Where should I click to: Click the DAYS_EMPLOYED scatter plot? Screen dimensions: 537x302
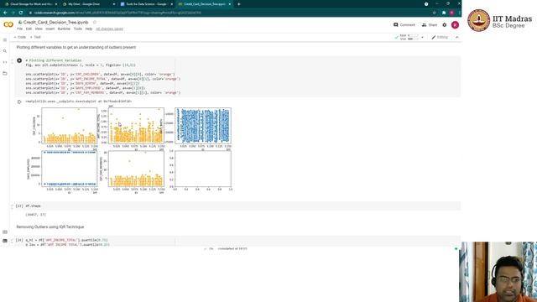coord(69,169)
